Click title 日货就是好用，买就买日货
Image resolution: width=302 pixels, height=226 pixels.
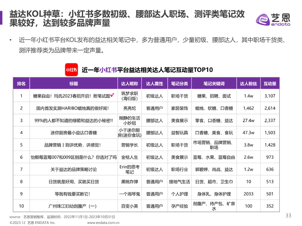[x=74, y=182]
